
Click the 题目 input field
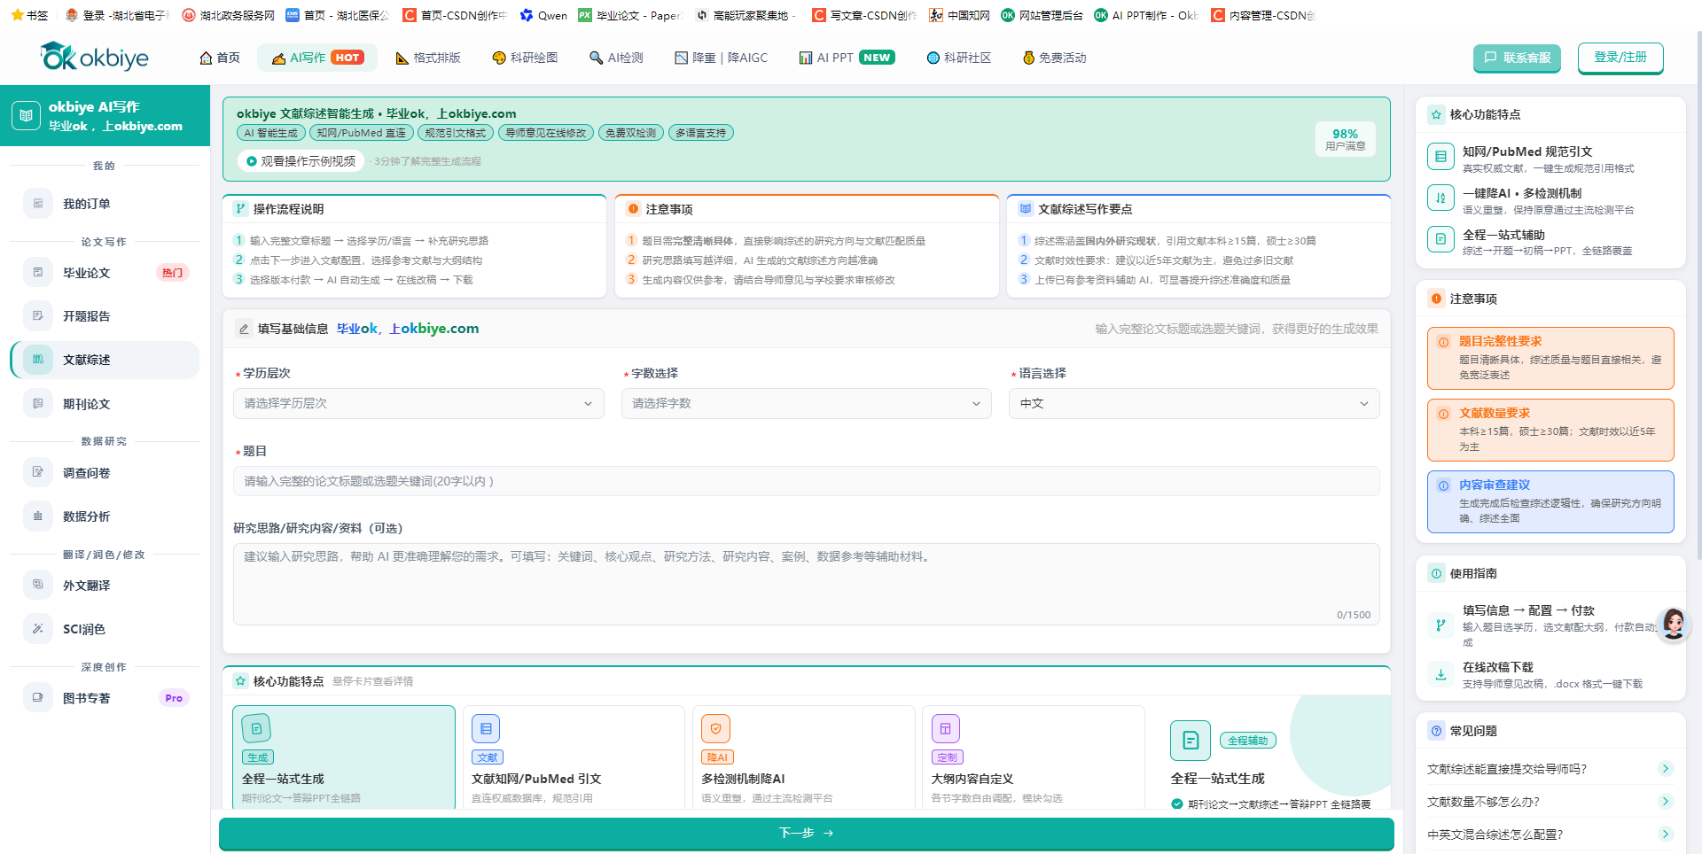tap(806, 481)
